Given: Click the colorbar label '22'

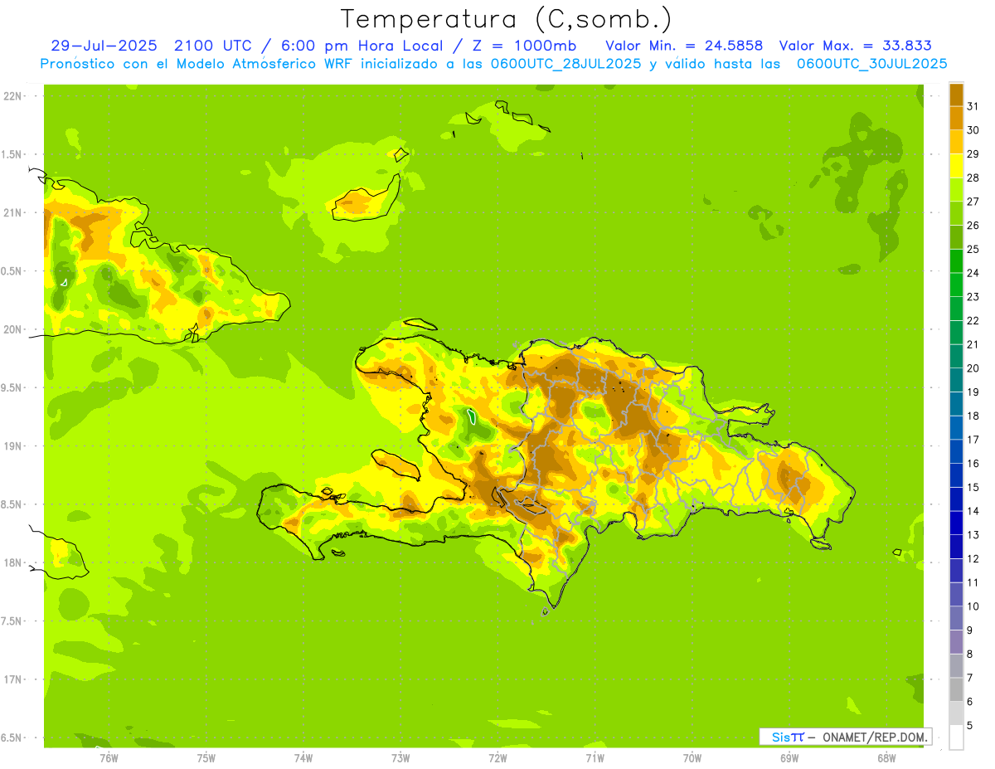Looking at the screenshot, I should 973,320.
